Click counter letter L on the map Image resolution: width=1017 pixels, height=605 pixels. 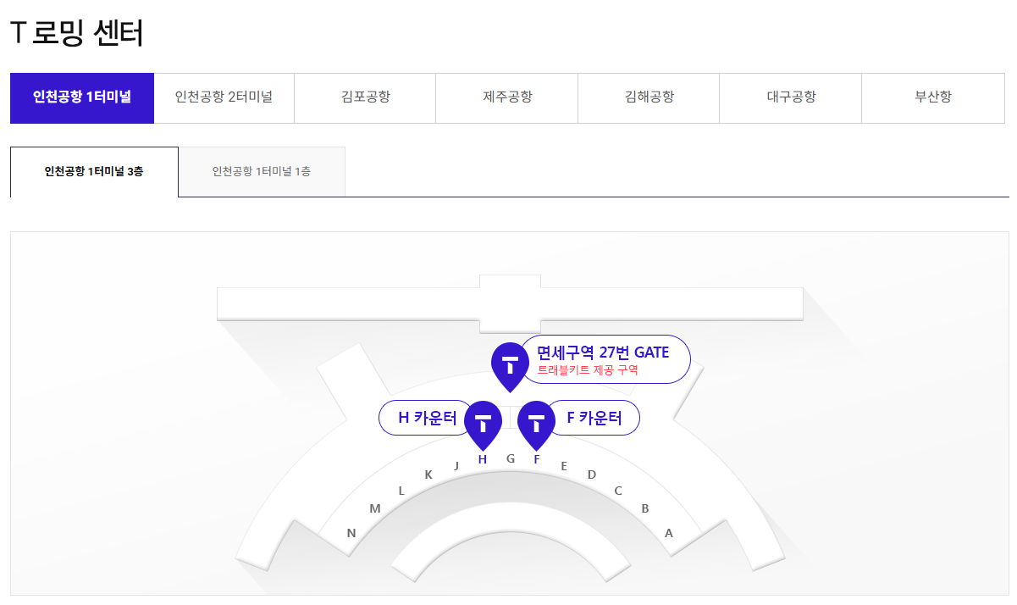click(401, 491)
